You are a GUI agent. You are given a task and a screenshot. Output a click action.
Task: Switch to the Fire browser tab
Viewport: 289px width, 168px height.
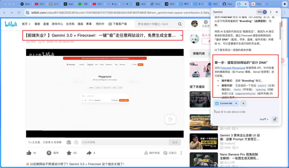click(x=257, y=4)
